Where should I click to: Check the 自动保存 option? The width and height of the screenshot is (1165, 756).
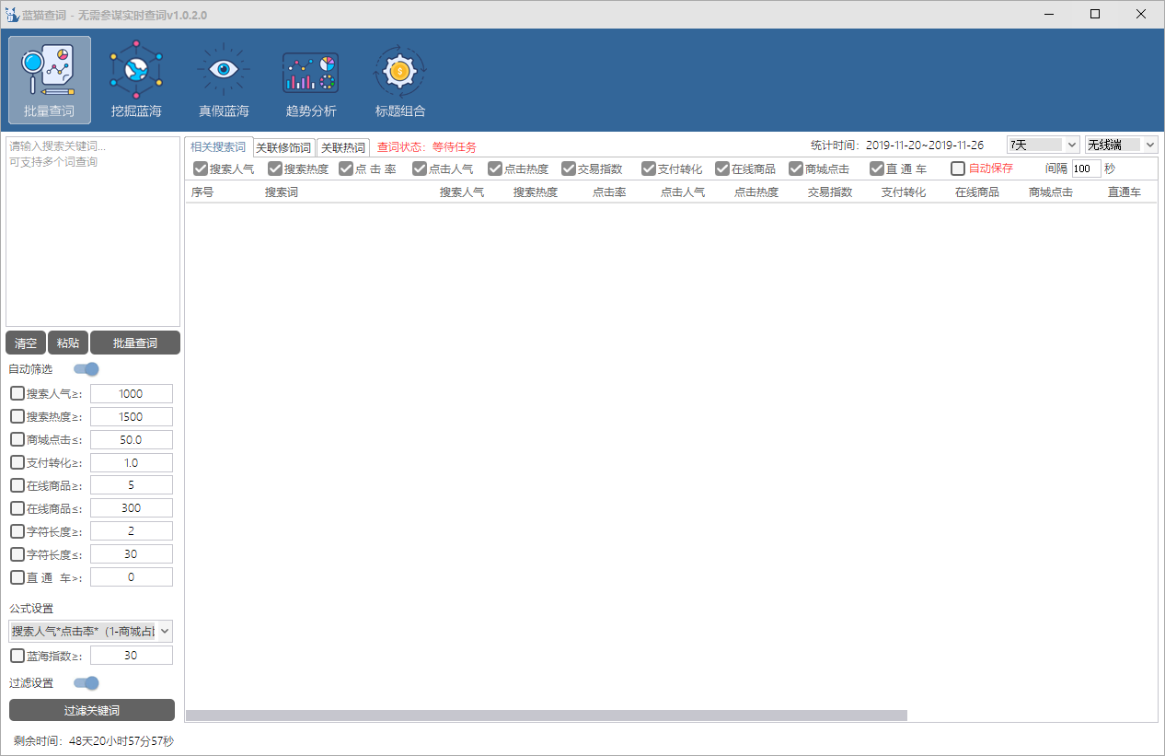point(958,169)
